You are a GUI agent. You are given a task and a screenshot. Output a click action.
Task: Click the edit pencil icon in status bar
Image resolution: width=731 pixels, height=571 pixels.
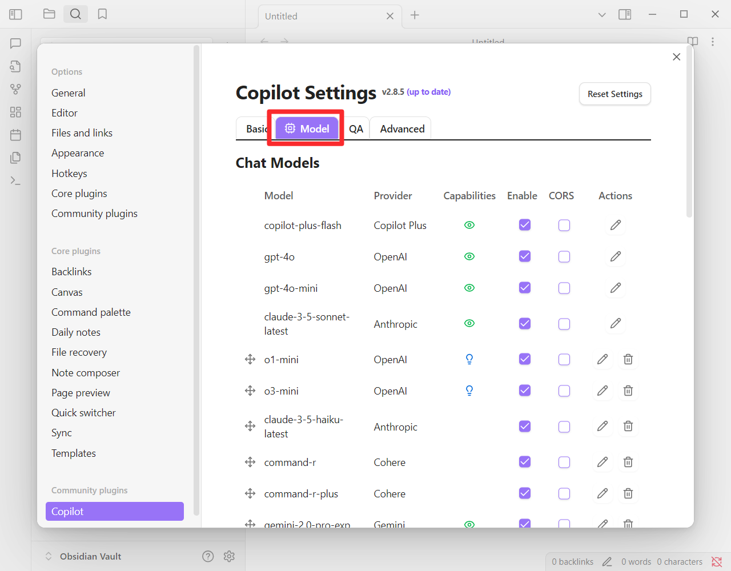coord(607,562)
